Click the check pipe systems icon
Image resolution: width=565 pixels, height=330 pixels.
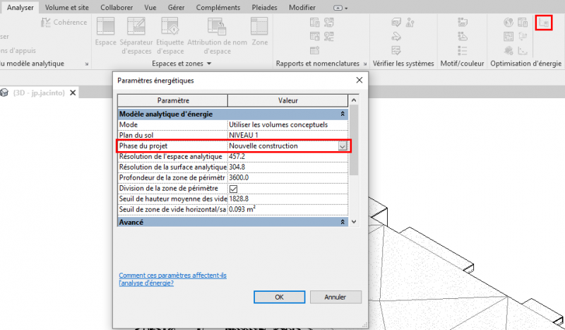coord(396,37)
